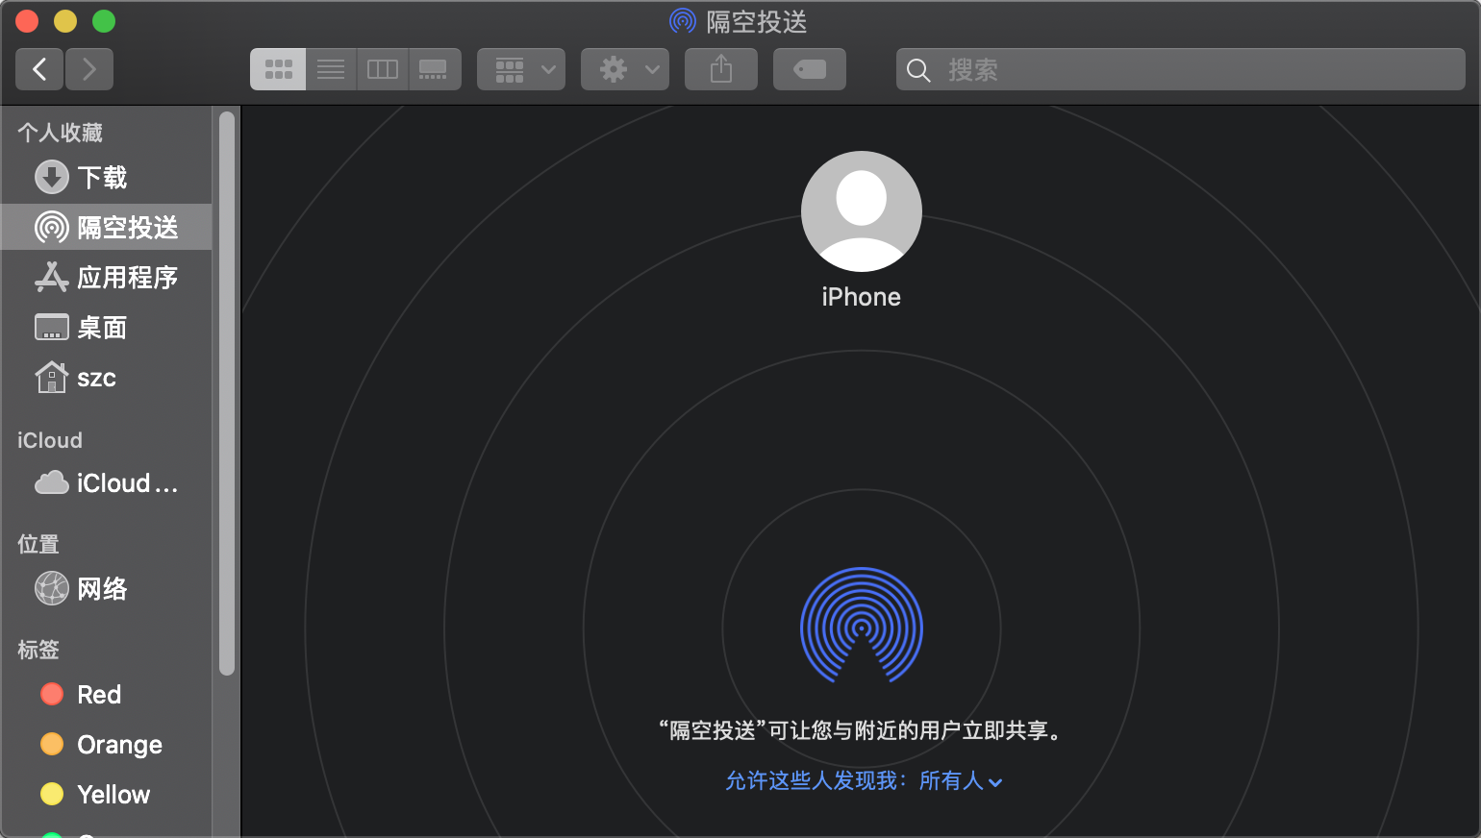Click the iPhone device avatar
The image size is (1481, 838).
[862, 211]
